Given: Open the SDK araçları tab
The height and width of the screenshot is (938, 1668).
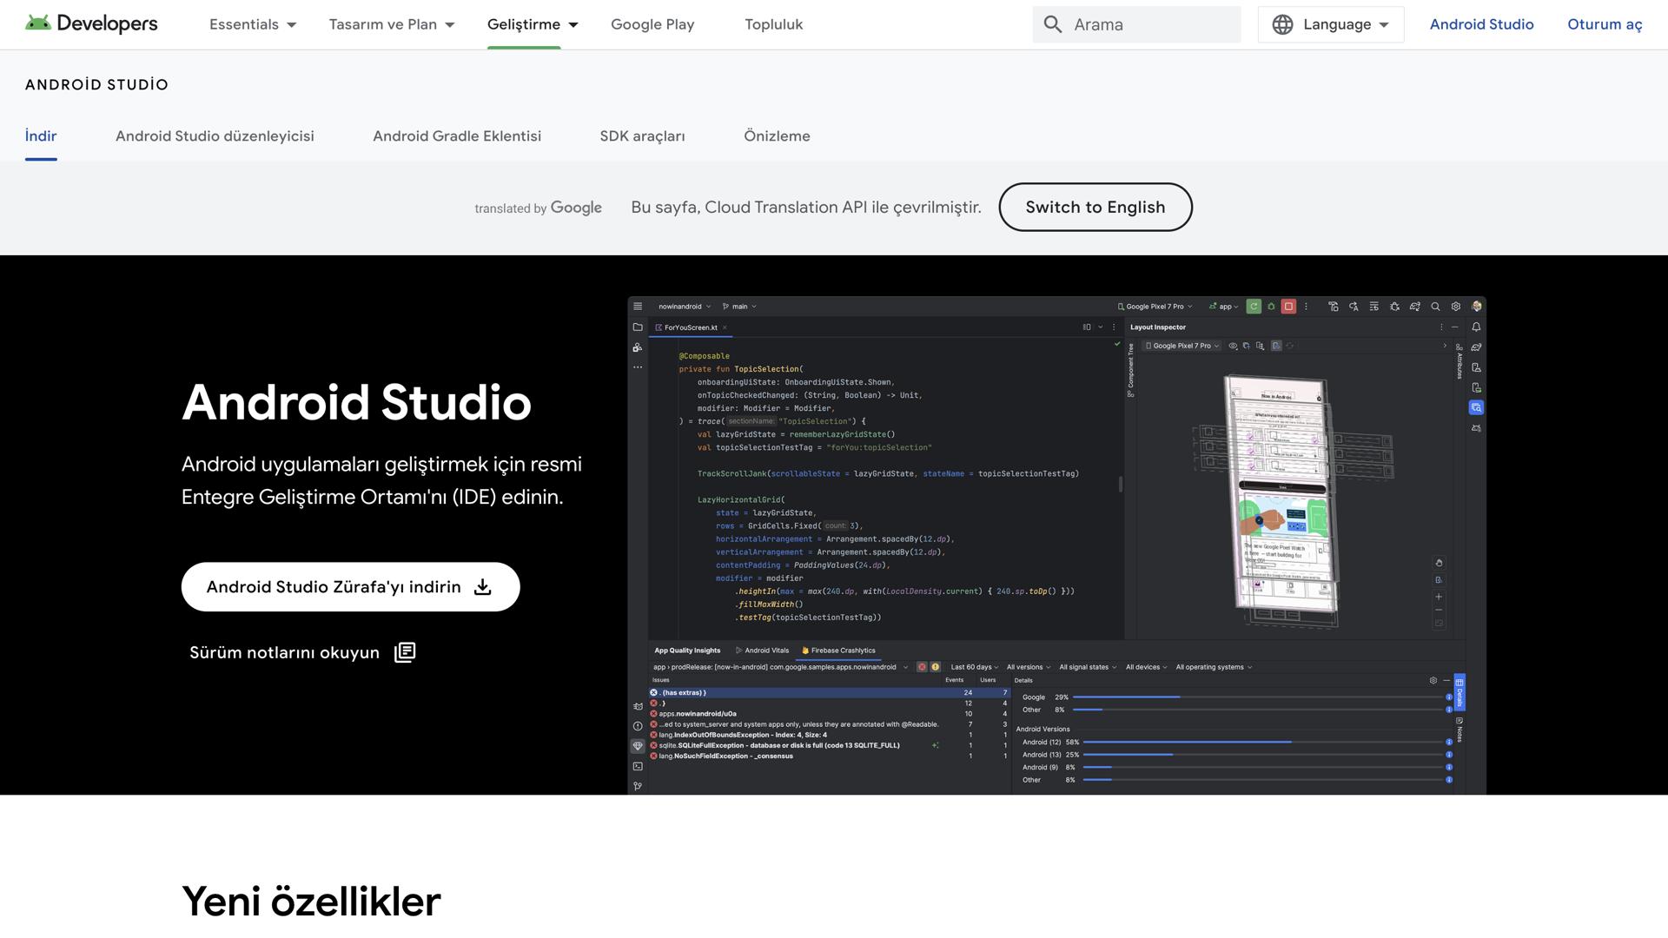Looking at the screenshot, I should tap(642, 135).
